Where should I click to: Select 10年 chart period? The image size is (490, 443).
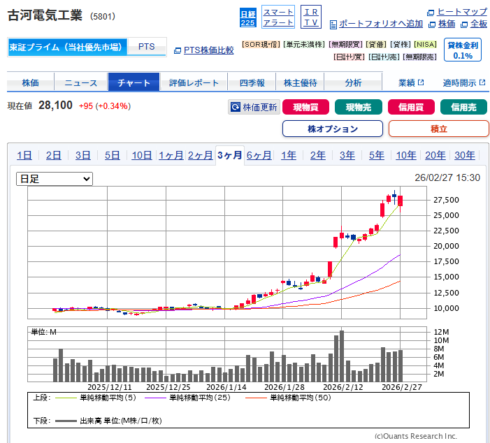click(406, 155)
